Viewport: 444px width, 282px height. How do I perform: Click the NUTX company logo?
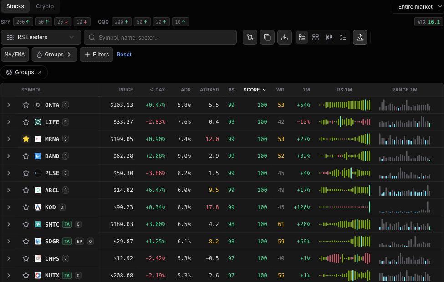click(38, 275)
